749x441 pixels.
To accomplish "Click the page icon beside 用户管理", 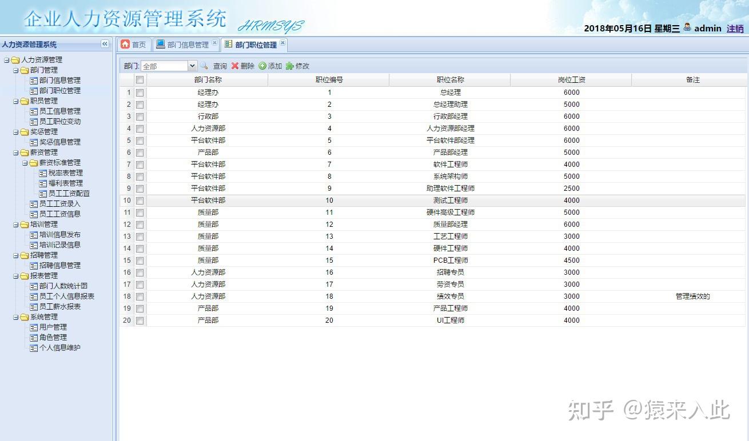I will click(x=33, y=327).
